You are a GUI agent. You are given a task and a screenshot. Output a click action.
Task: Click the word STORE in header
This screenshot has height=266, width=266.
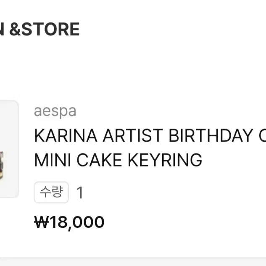[50, 29]
